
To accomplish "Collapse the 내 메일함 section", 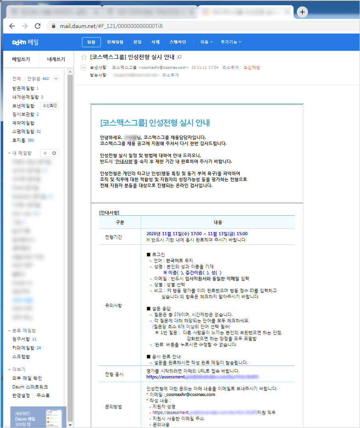I will (10, 153).
